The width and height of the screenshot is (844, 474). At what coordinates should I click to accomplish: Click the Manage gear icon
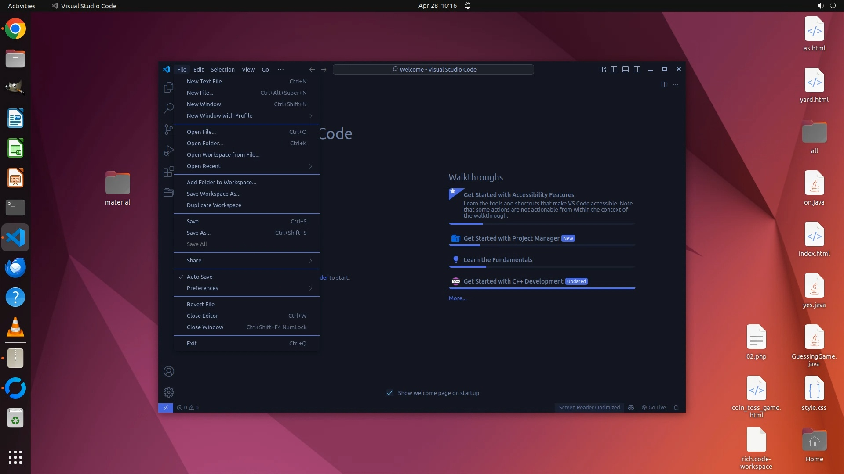point(169,392)
